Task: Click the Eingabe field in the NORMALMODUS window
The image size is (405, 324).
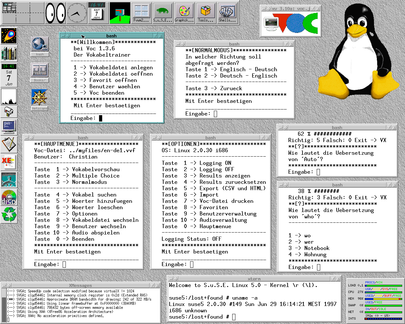Action: pyautogui.click(x=215, y=114)
